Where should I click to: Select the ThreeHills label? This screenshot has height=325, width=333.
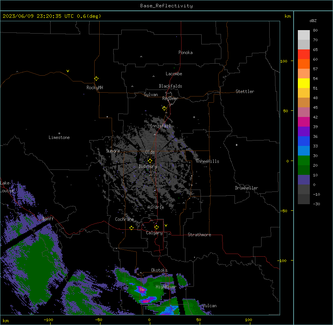pyautogui.click(x=207, y=161)
